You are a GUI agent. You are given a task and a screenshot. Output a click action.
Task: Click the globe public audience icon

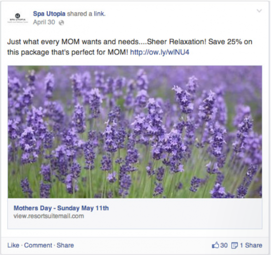[x=62, y=23]
